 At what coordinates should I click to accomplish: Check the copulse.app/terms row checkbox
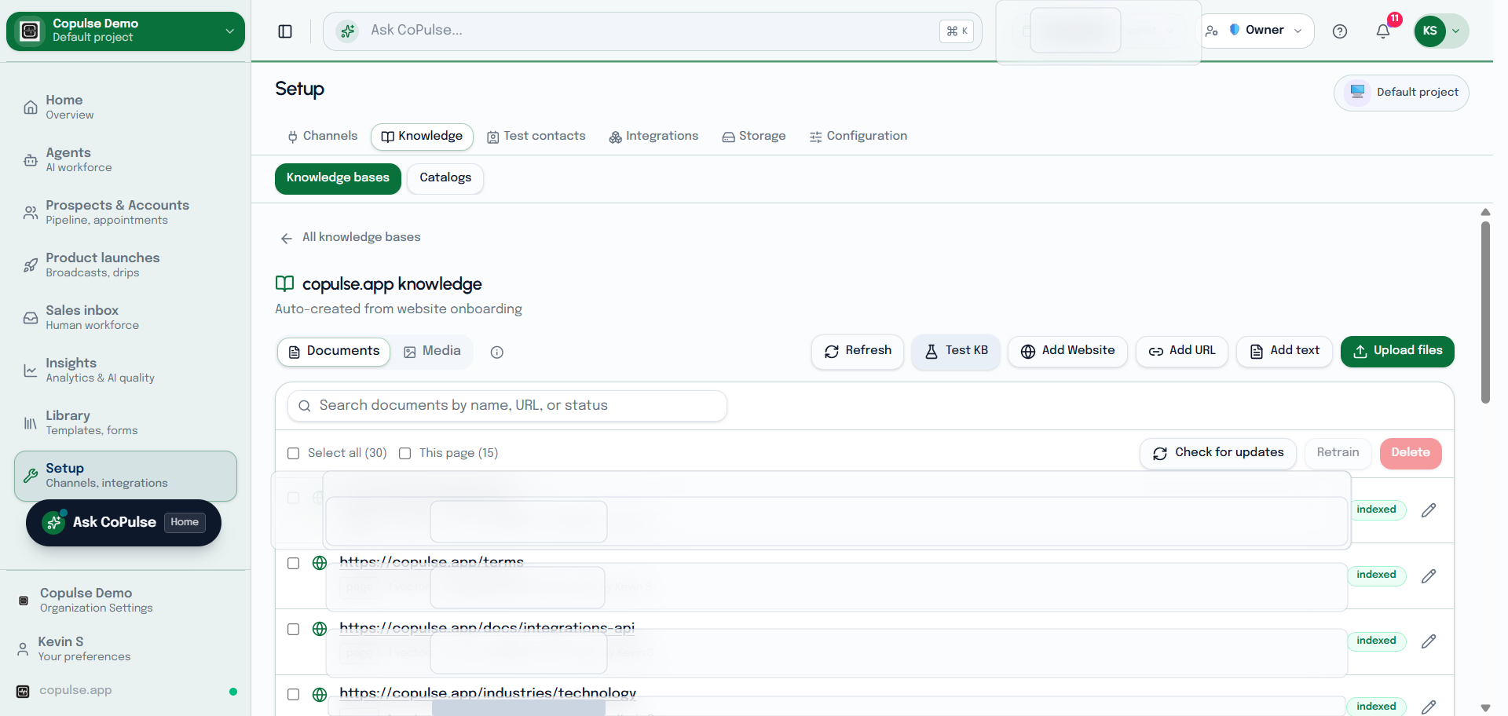[294, 564]
